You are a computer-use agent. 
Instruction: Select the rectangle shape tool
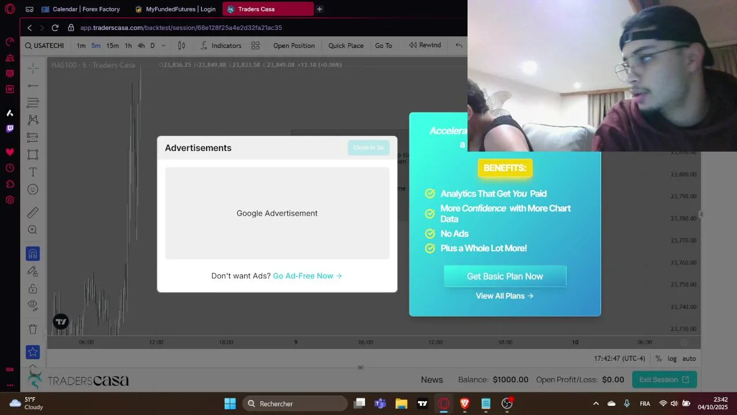(x=33, y=154)
